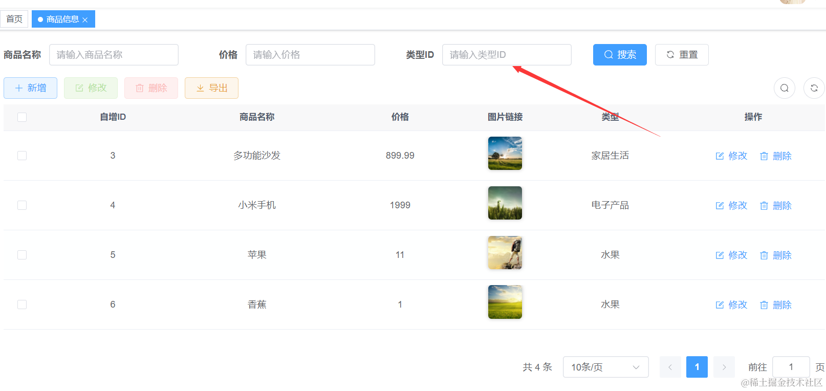The height and width of the screenshot is (391, 826).
Task: Close the 商品信息 tab with its X
Action: (x=85, y=20)
